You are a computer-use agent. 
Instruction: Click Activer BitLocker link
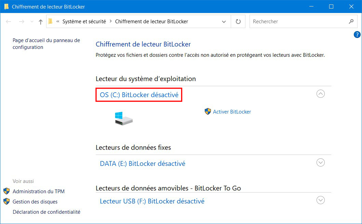pos(232,112)
